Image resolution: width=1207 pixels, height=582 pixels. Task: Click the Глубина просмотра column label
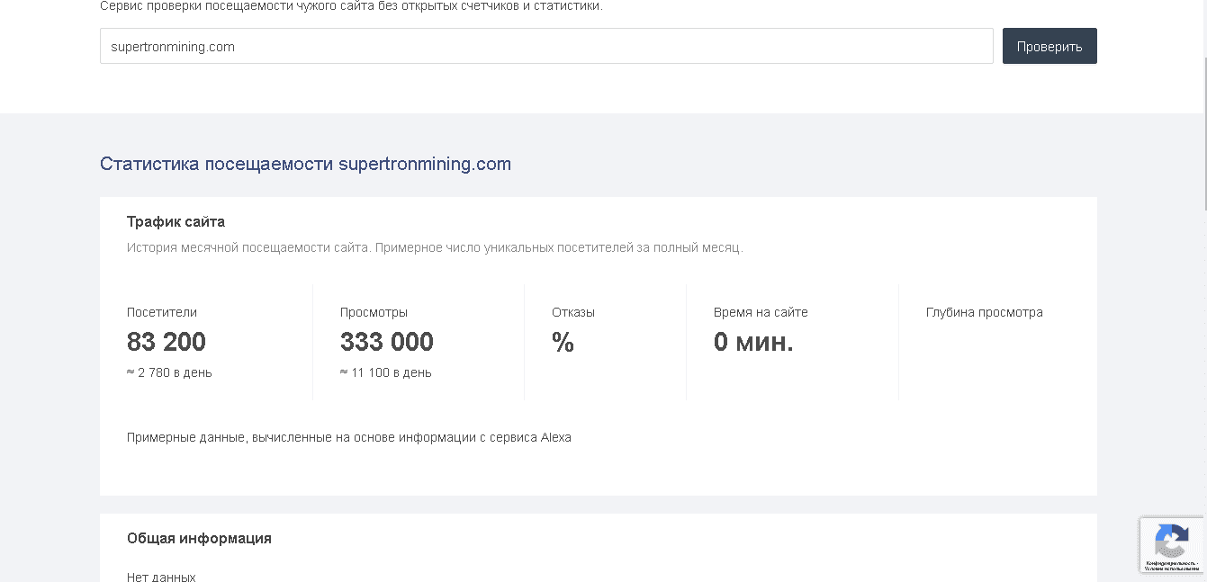(x=985, y=312)
